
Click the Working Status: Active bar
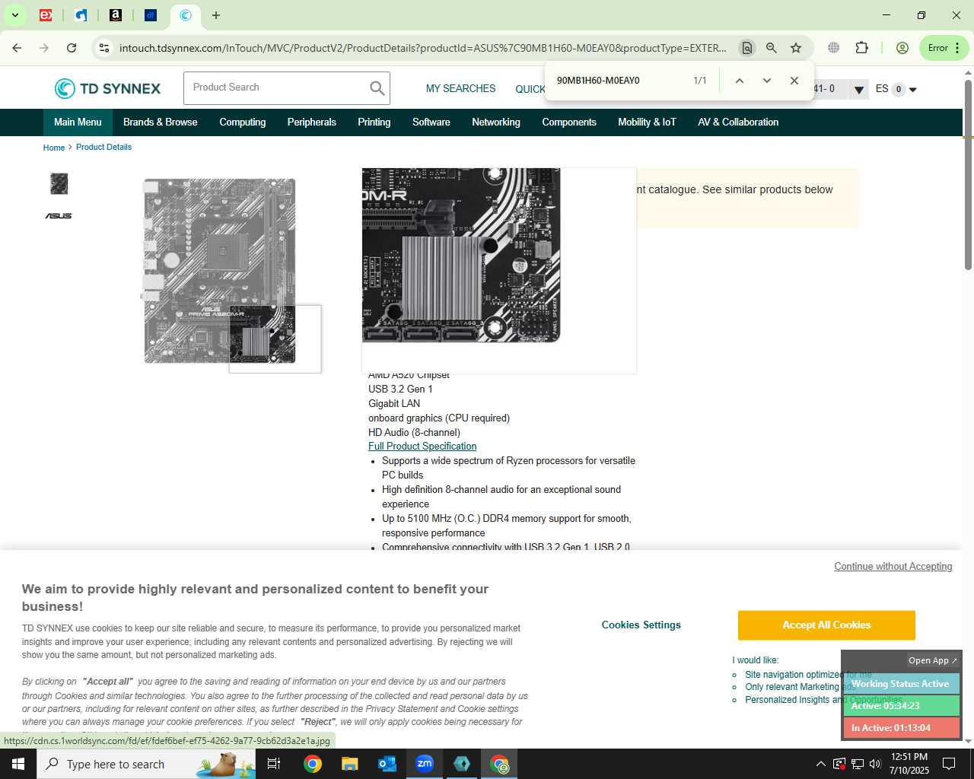coord(900,684)
